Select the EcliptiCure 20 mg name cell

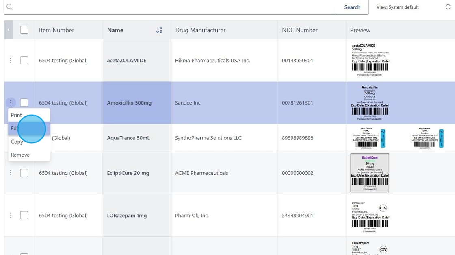137,173
